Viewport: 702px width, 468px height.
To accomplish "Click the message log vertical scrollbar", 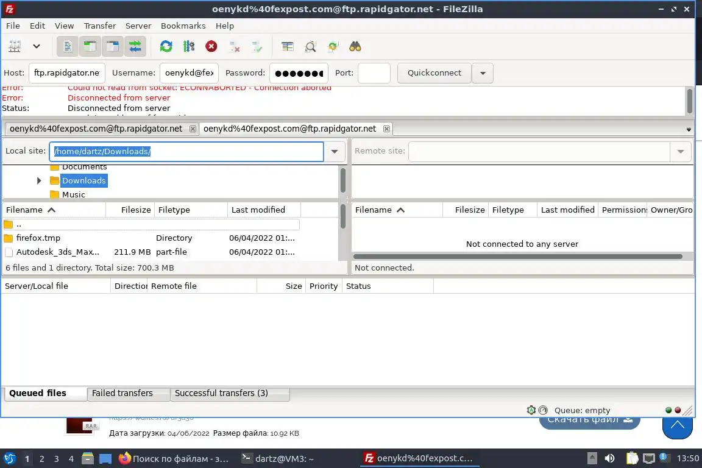I will coord(689,101).
